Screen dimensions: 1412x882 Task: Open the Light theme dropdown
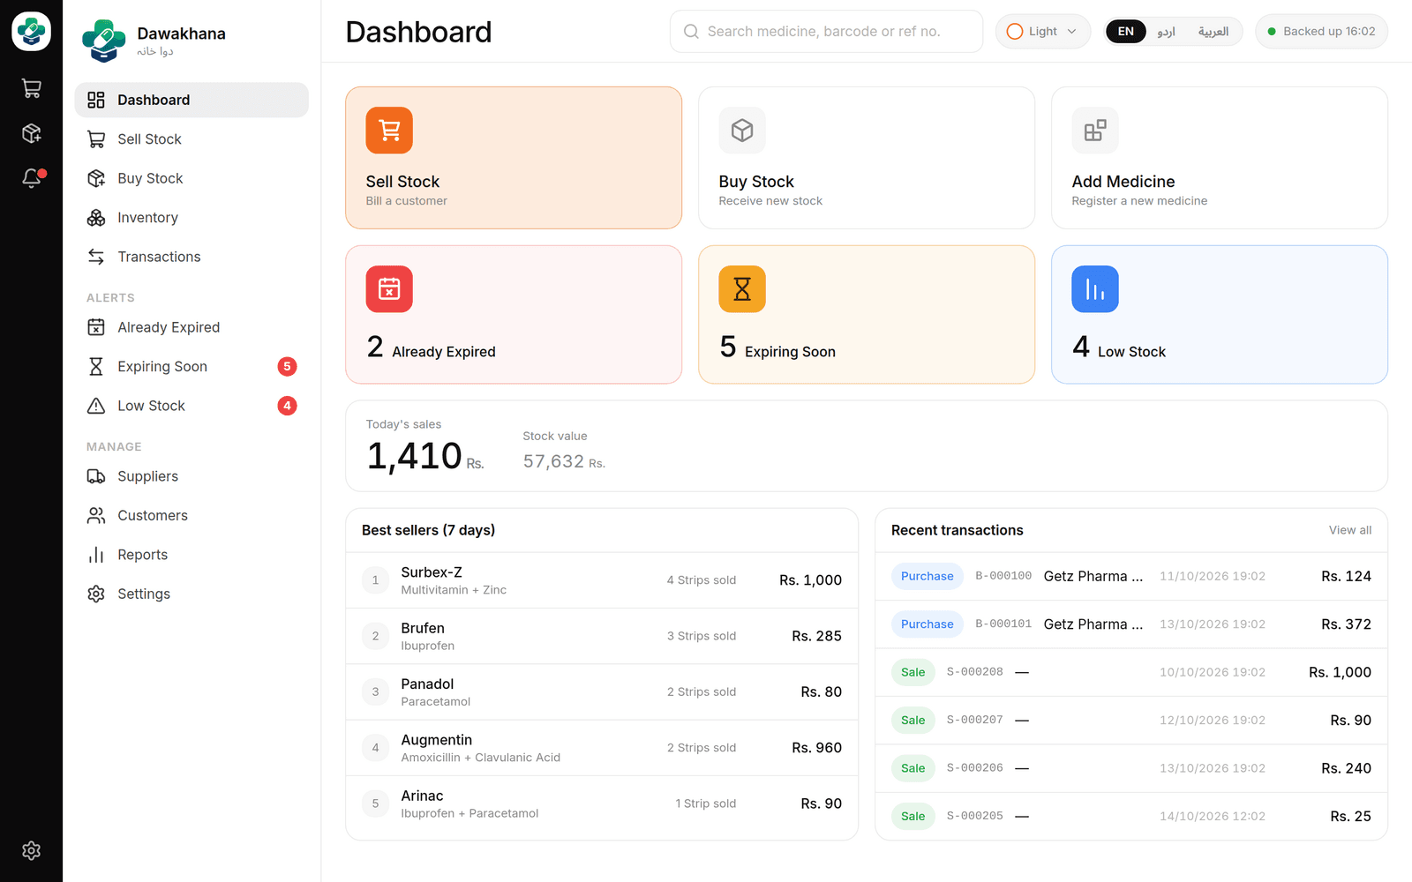1043,32
